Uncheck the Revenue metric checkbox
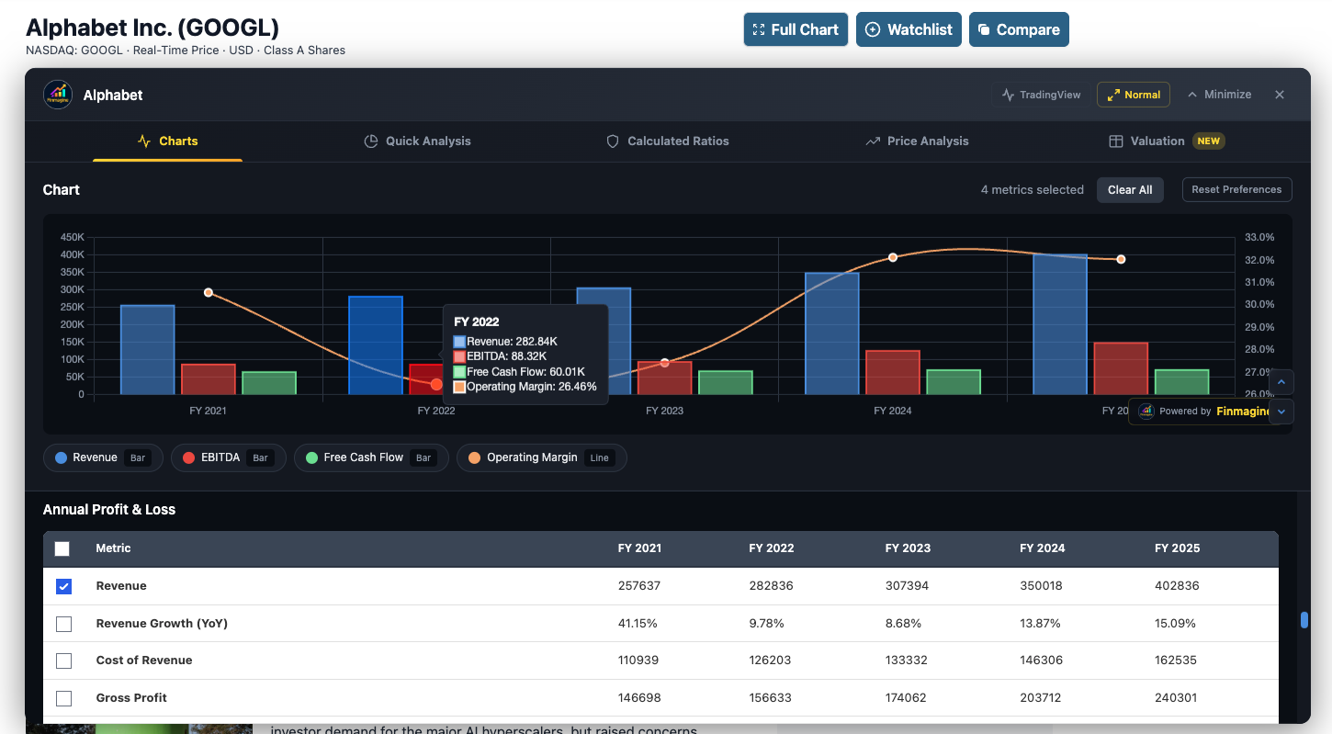This screenshot has width=1332, height=734. click(63, 585)
